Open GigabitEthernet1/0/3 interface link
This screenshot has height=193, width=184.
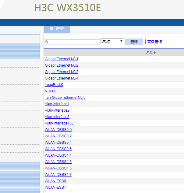[x=62, y=72]
